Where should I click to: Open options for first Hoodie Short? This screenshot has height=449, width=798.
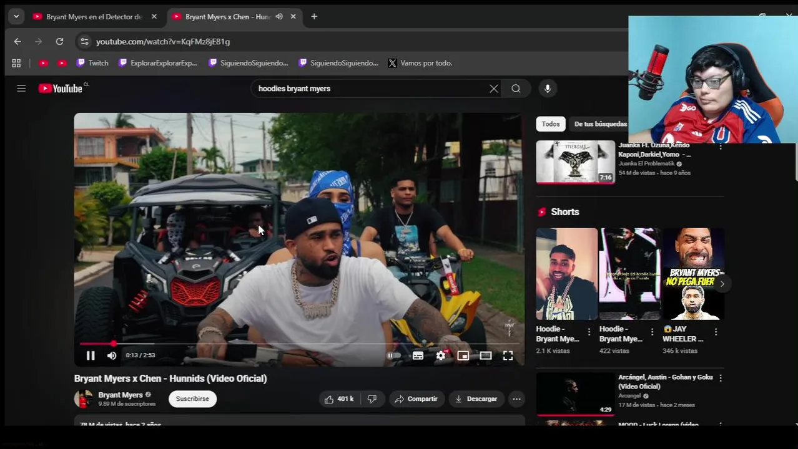click(x=589, y=332)
